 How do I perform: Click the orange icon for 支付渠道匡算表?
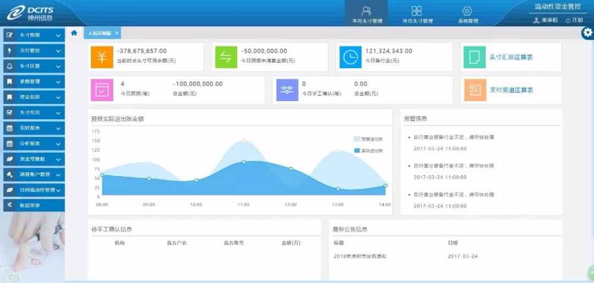pos(475,90)
